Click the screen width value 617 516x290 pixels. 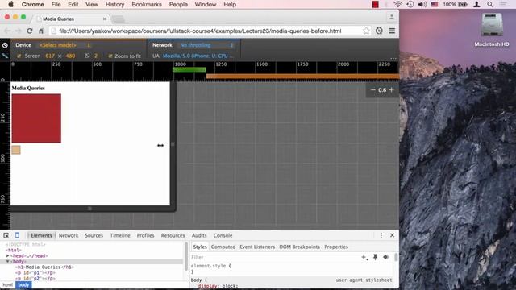50,56
